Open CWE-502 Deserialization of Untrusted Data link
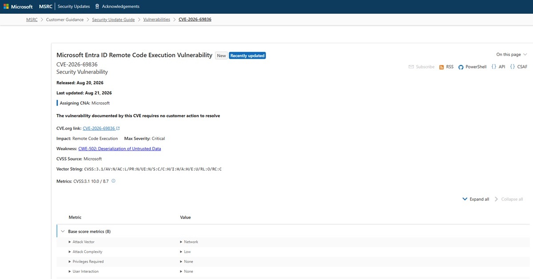The height and width of the screenshot is (279, 533). pos(119,149)
